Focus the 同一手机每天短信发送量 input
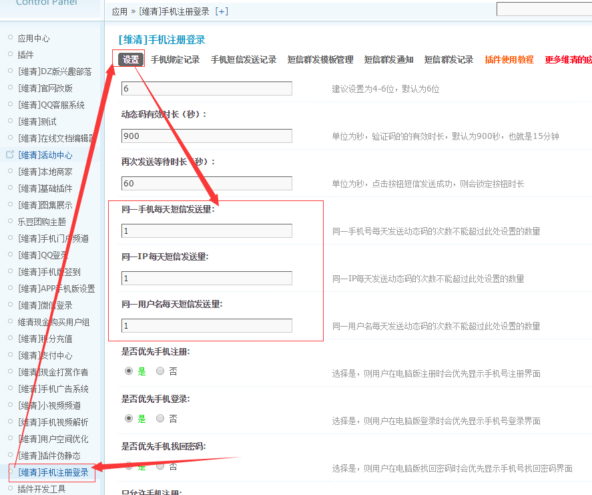The width and height of the screenshot is (592, 495). pyautogui.click(x=207, y=231)
